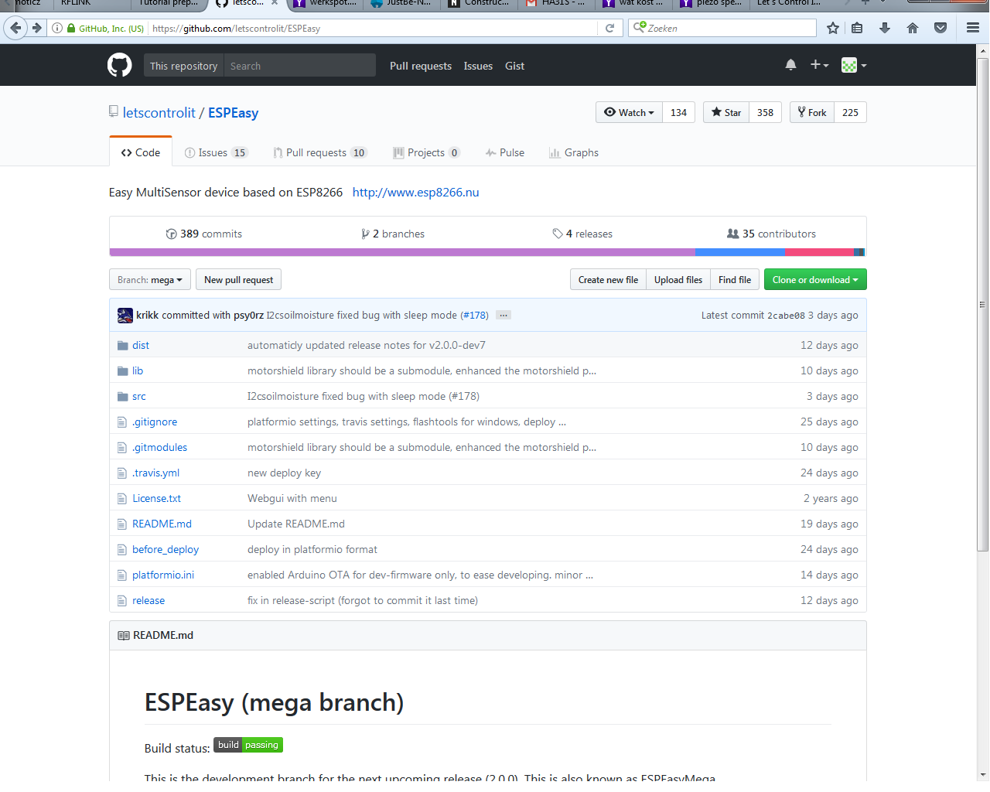Open the notifications bell icon
This screenshot has width=990, height=792.
790,65
